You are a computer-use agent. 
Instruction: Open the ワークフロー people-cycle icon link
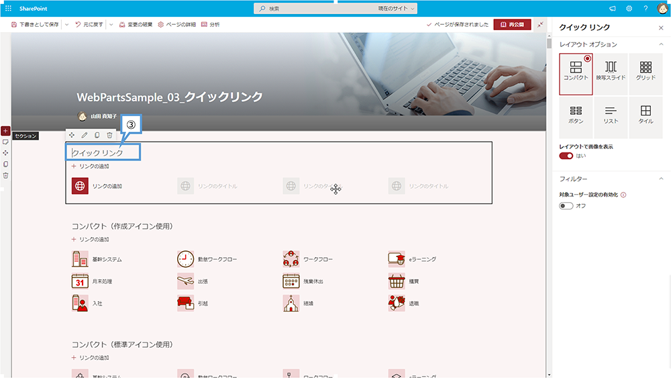(291, 259)
